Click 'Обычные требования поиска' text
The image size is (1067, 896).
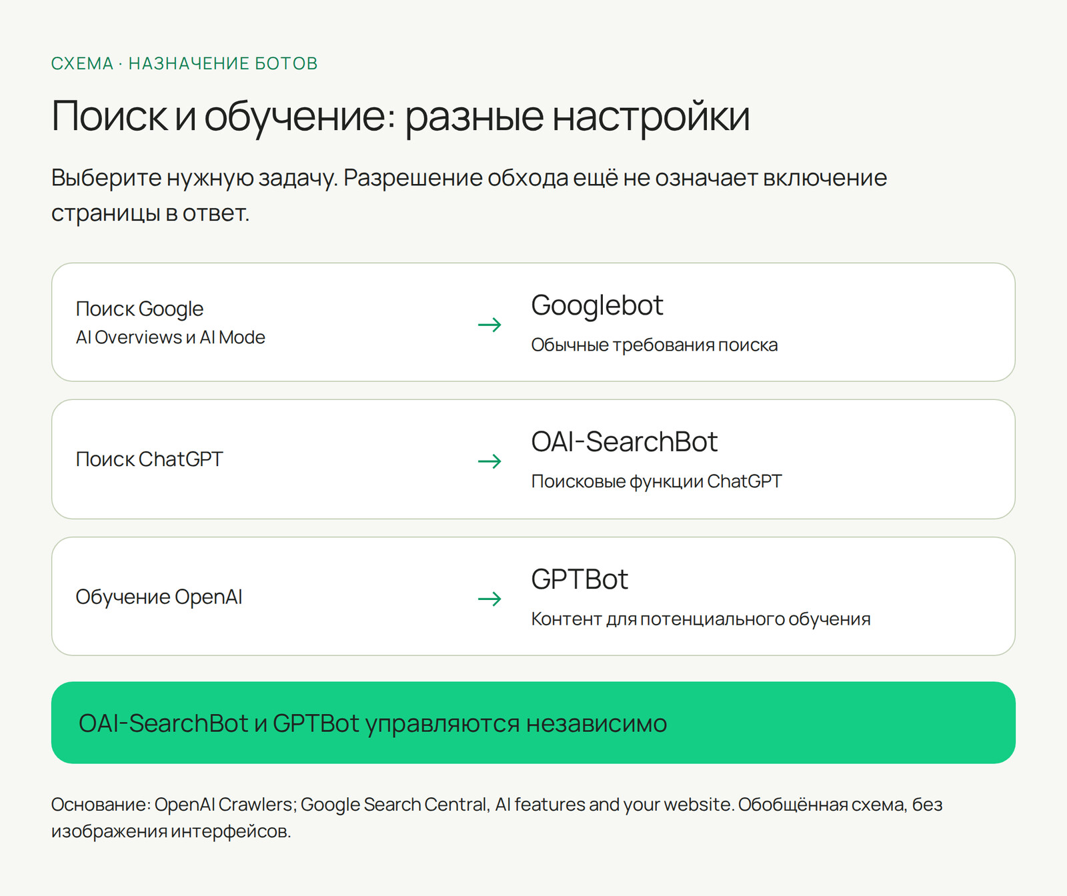tap(654, 345)
